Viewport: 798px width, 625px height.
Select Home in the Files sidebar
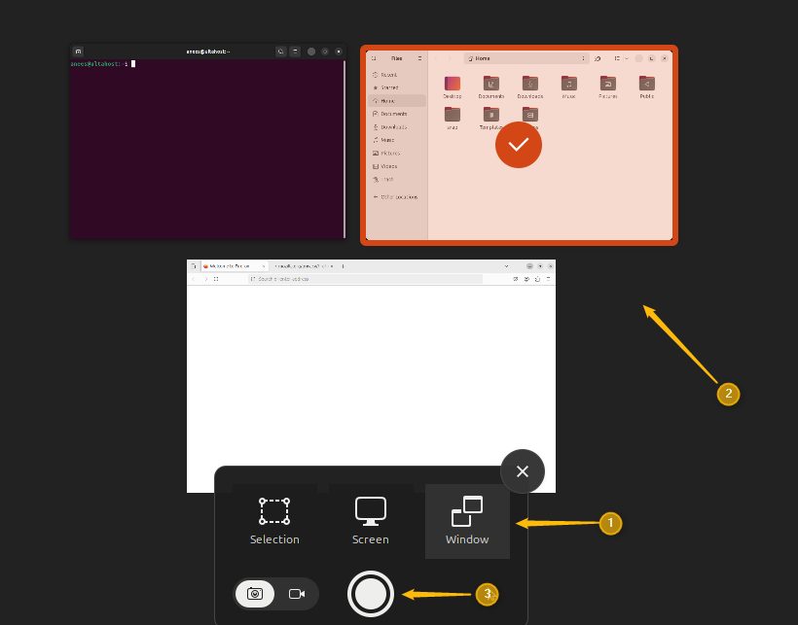click(396, 101)
